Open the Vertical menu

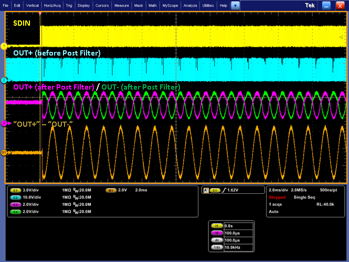tap(32, 5)
